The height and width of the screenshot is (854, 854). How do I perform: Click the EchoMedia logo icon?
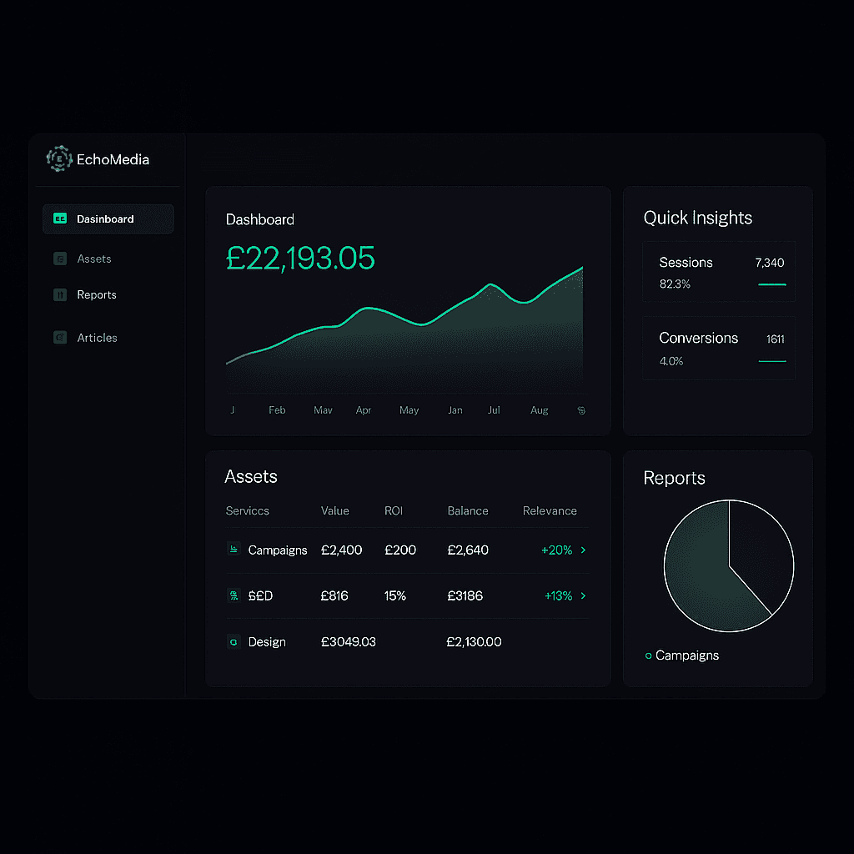59,158
